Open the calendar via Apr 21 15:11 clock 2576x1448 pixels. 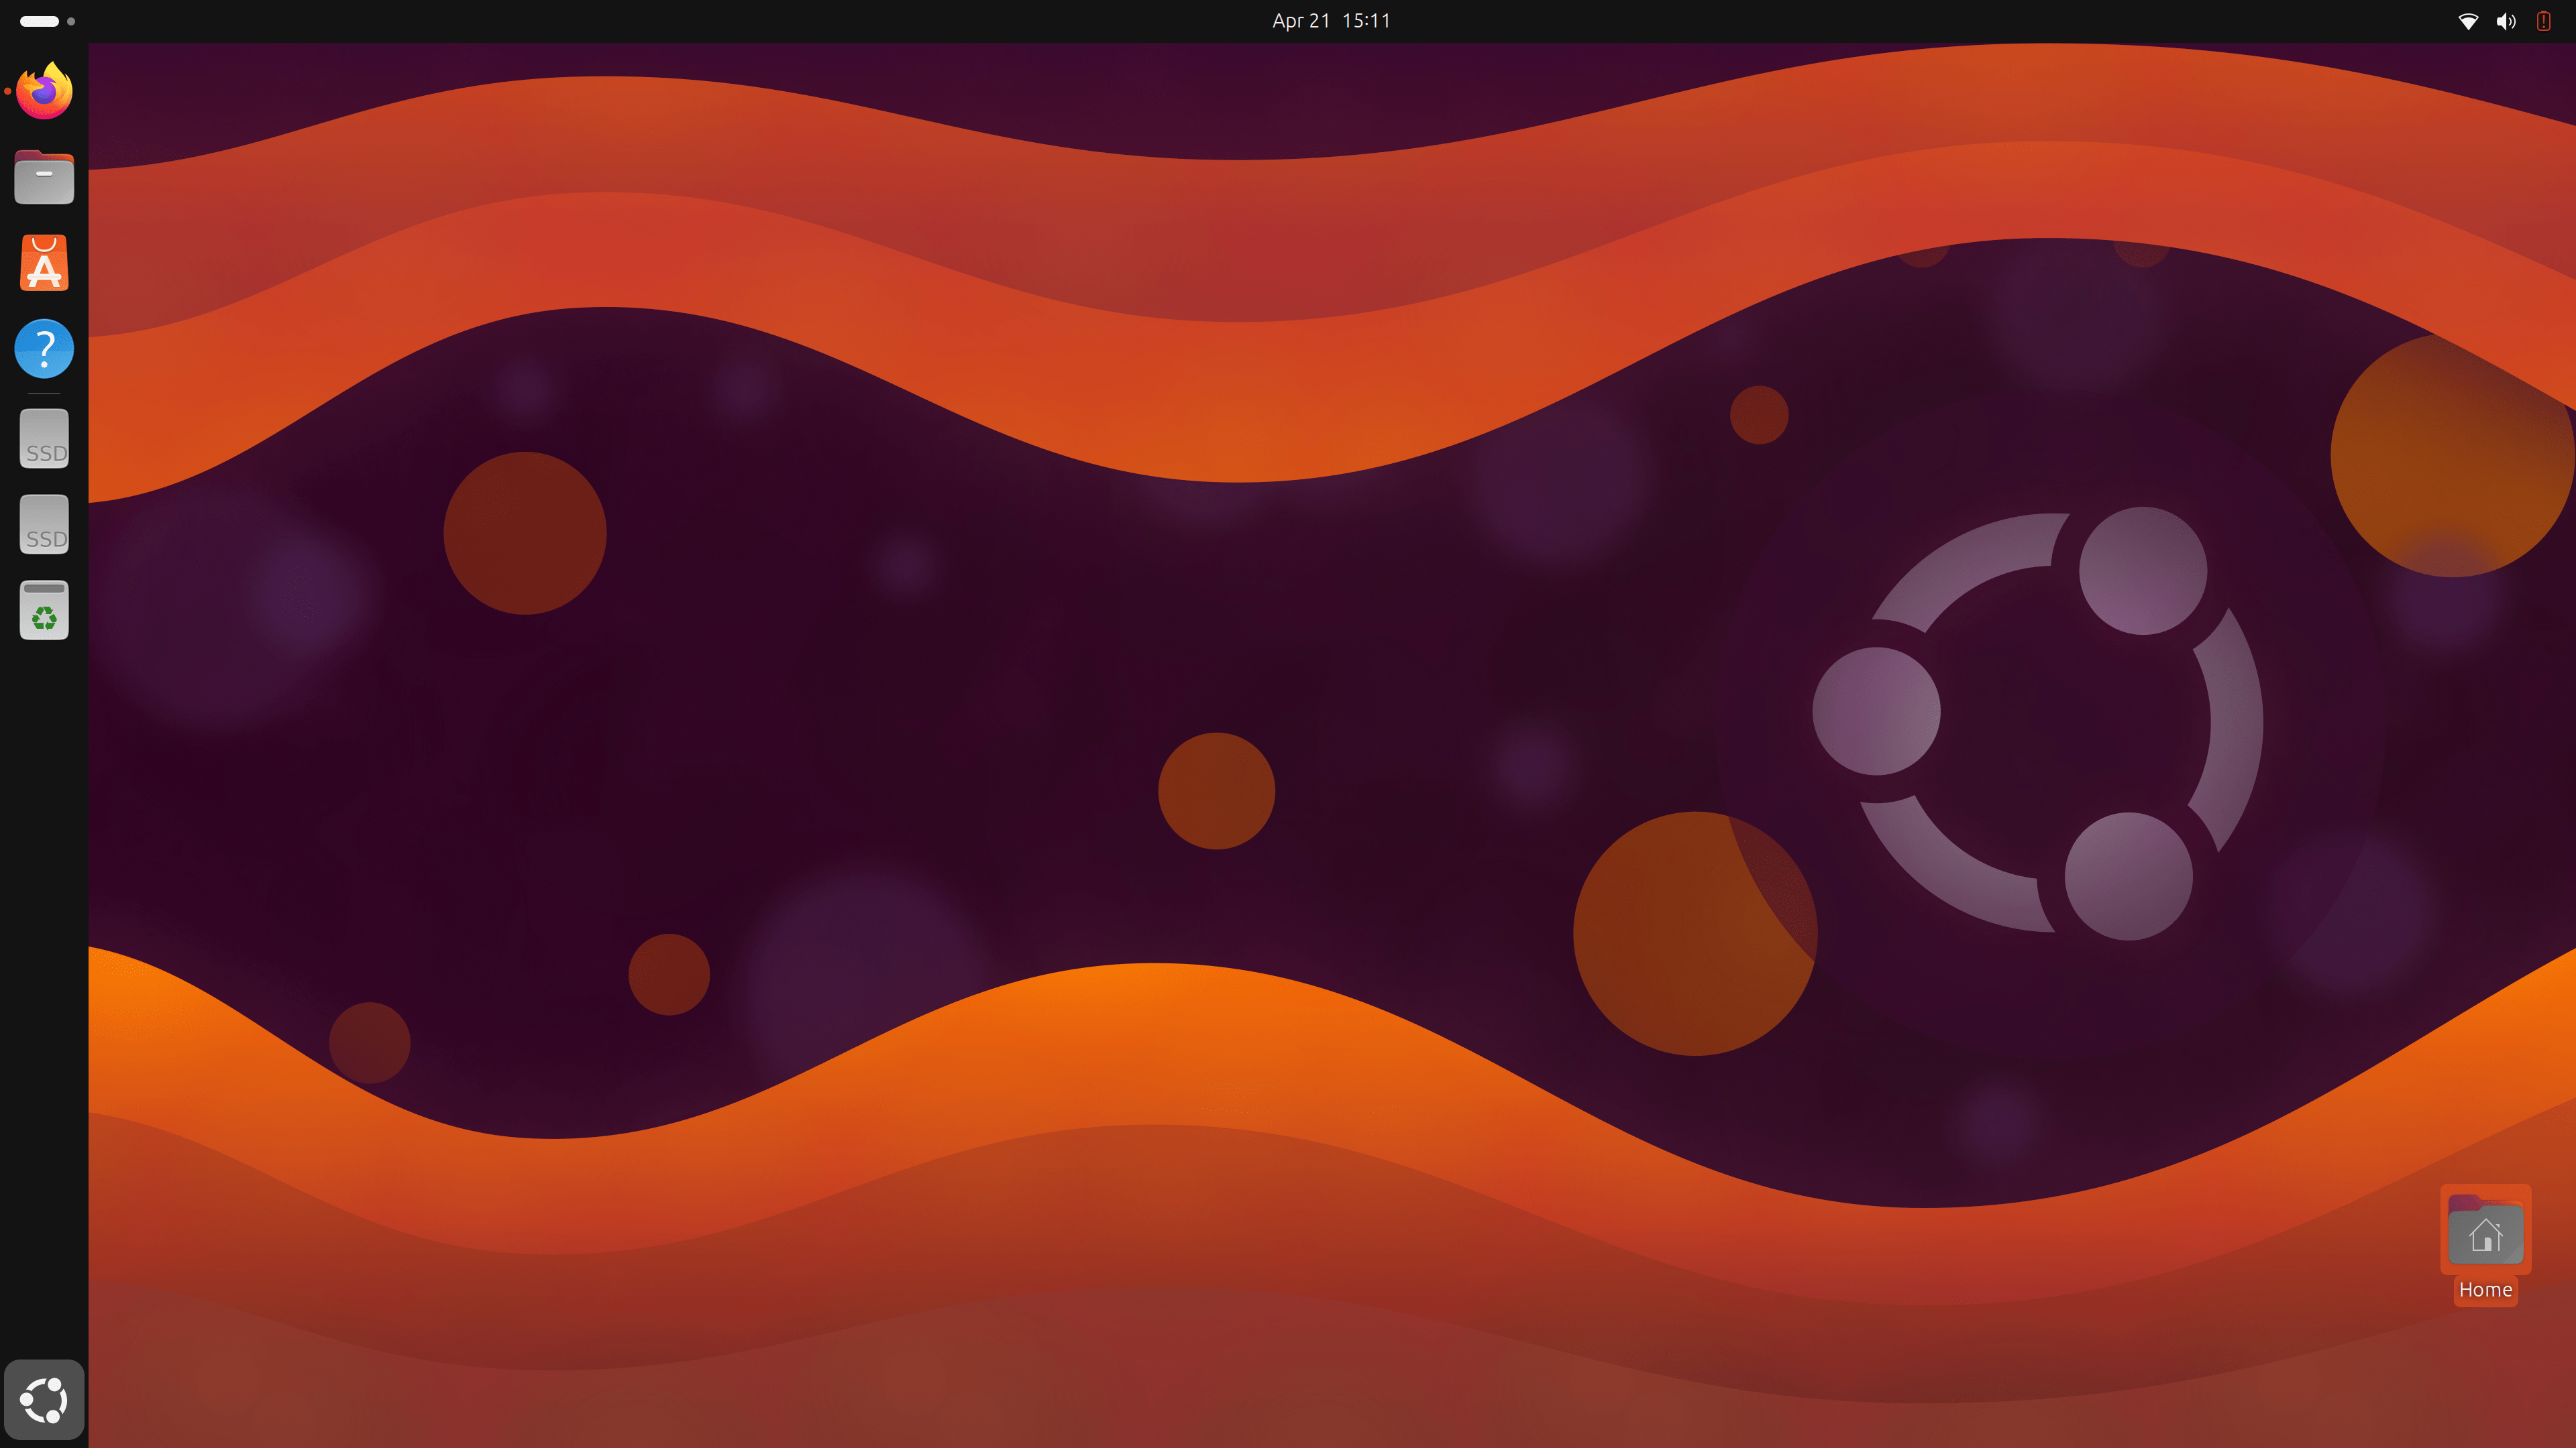[x=1331, y=21]
